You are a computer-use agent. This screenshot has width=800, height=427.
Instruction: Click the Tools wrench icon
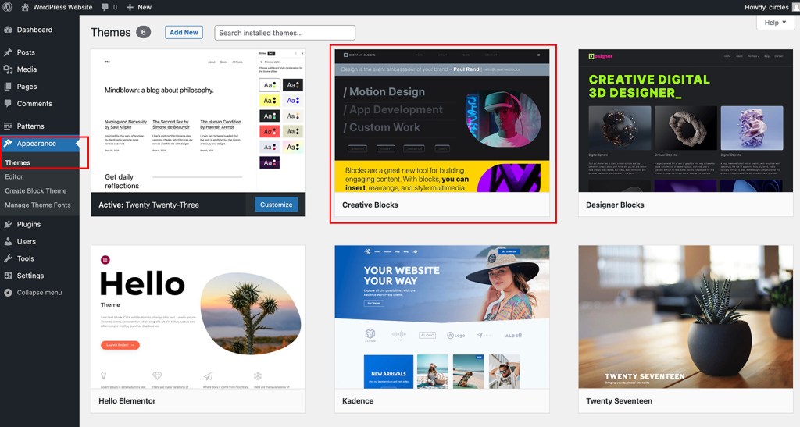[x=8, y=258]
